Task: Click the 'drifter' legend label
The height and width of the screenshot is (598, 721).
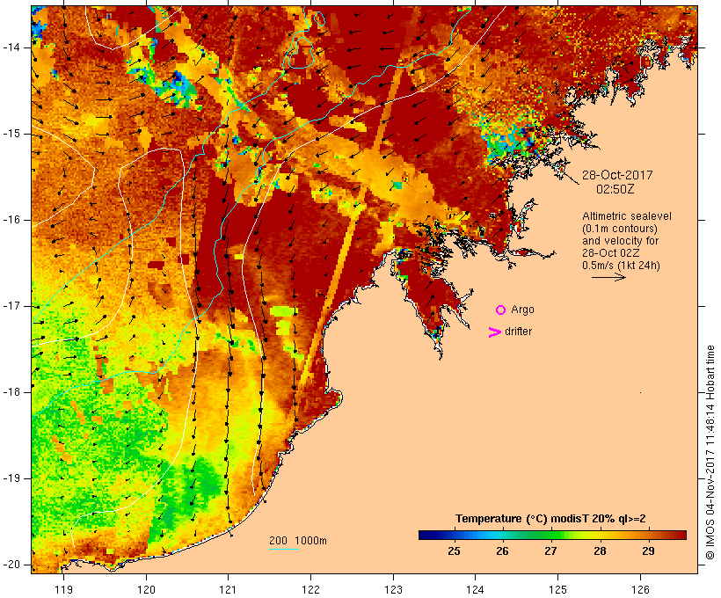Action: 518,332
